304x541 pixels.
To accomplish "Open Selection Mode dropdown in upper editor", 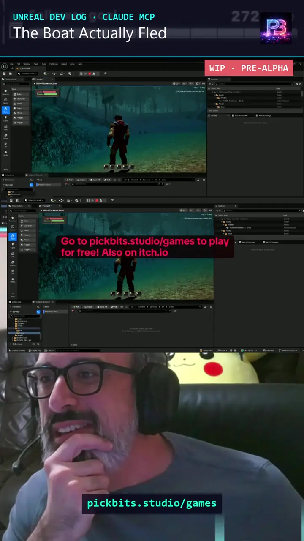I will click(x=27, y=74).
